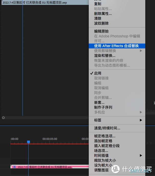Select 波纹删除 menu entry
Screen dimensions: 155x176
[x=117, y=23]
